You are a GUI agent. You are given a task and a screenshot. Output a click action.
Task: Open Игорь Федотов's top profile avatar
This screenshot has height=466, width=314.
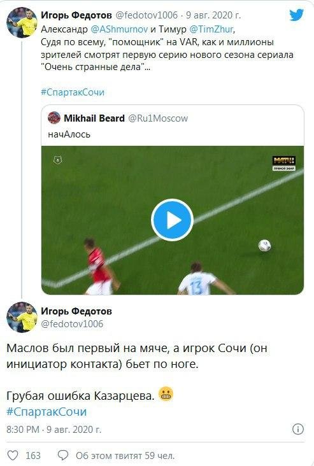22,22
